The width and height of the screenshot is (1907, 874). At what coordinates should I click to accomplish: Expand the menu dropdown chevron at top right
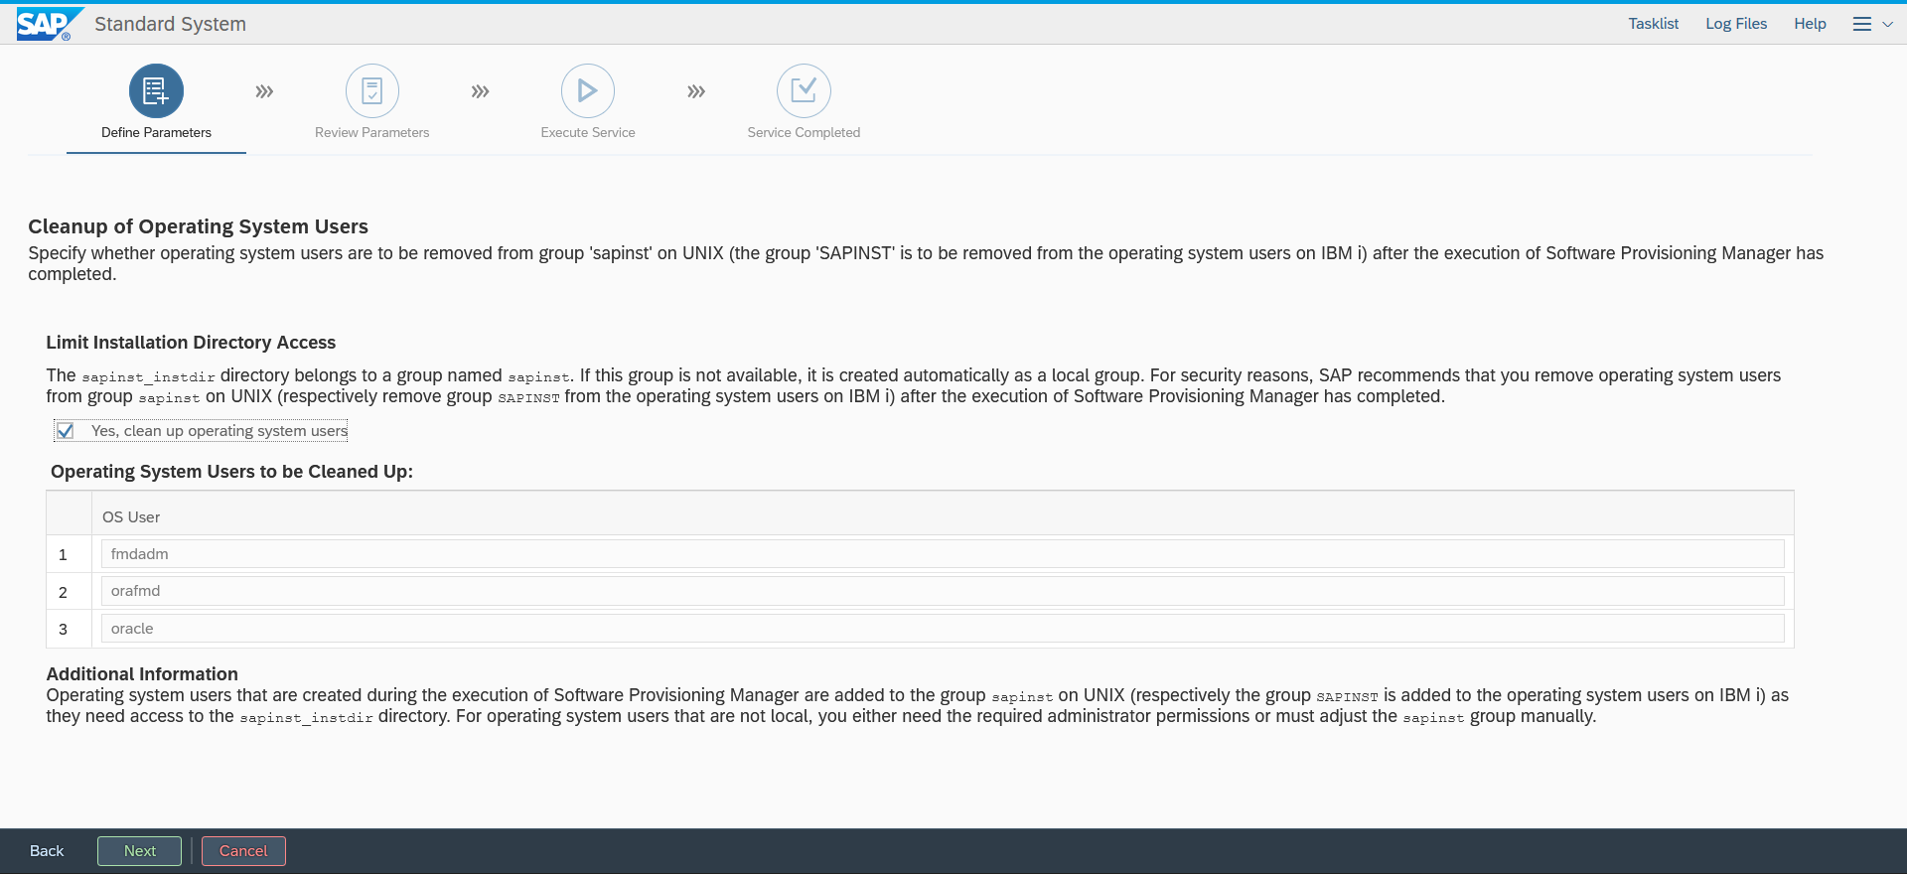click(1887, 25)
